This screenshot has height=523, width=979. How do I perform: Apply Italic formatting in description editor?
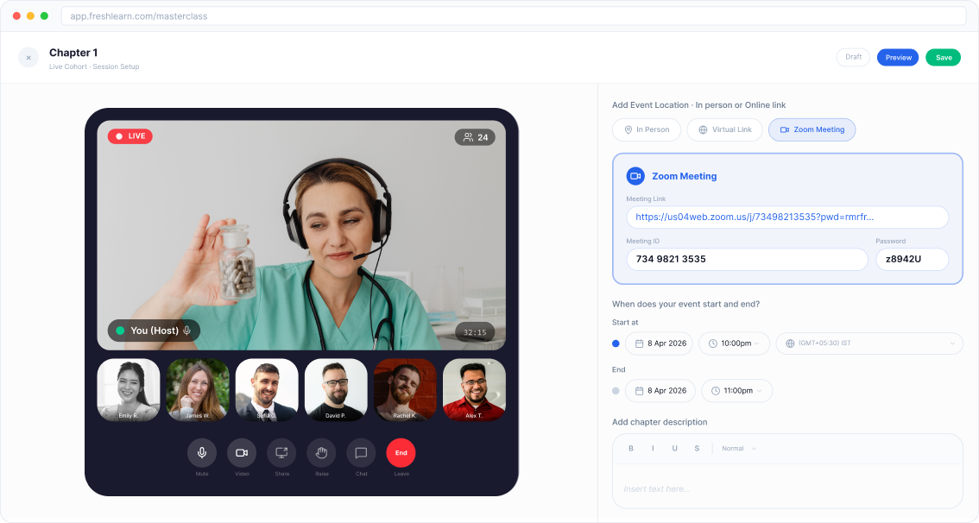pos(653,448)
